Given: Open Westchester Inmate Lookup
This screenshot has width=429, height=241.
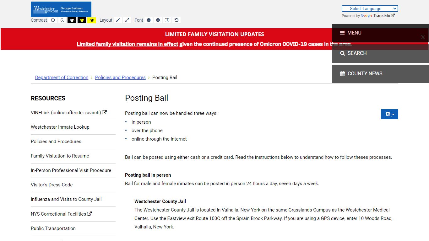Looking at the screenshot, I should coord(60,127).
